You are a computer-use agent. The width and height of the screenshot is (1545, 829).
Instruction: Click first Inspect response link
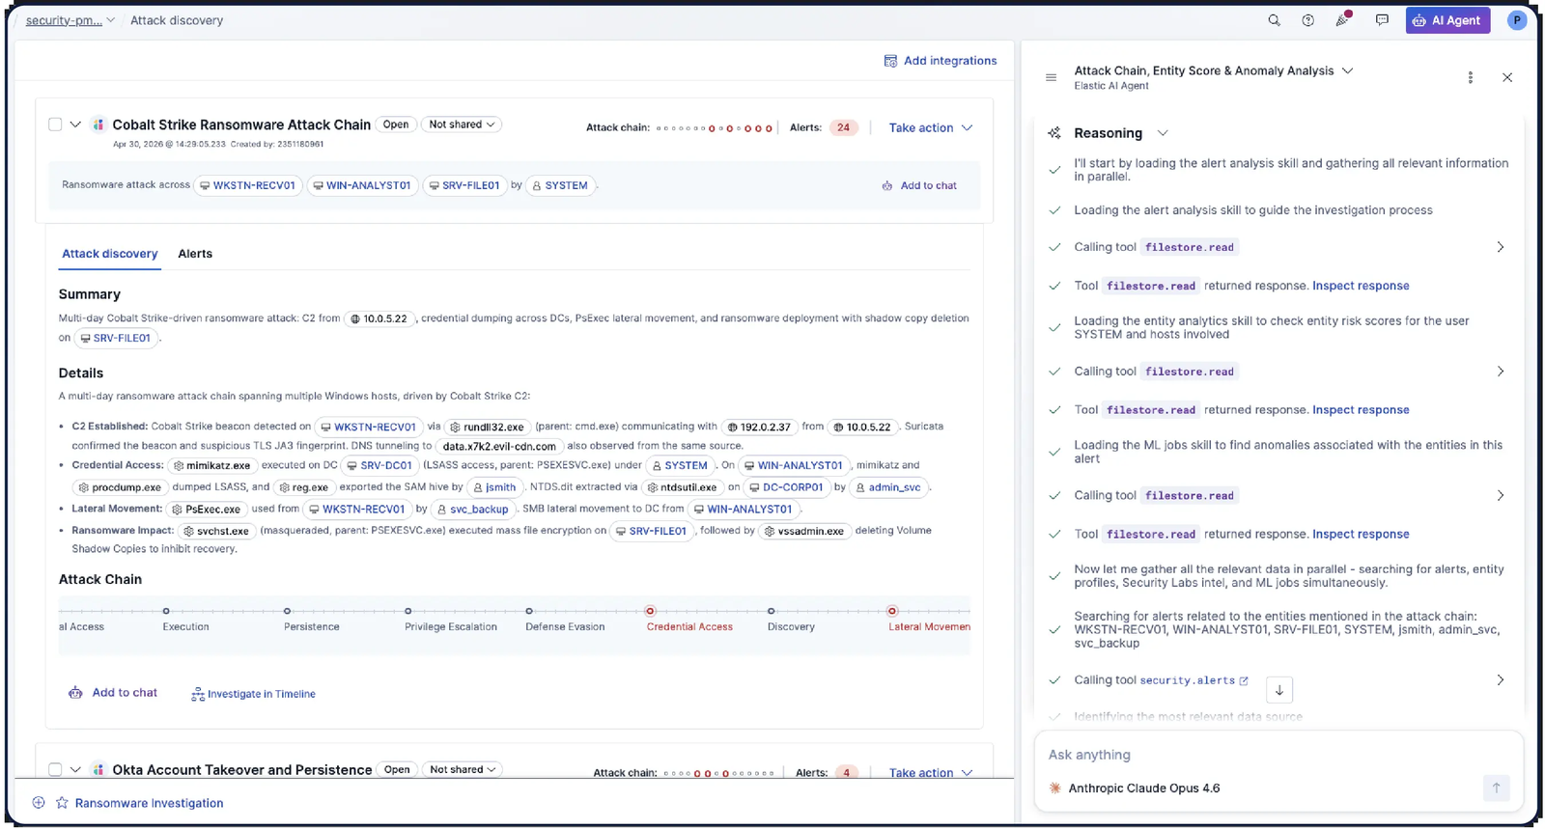tap(1361, 286)
